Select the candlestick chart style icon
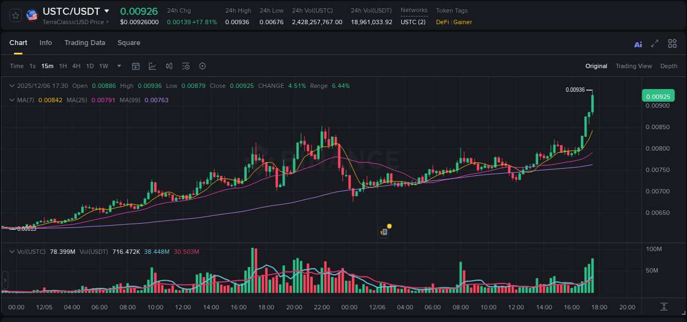Screen dimensions: 687x322 coord(169,66)
